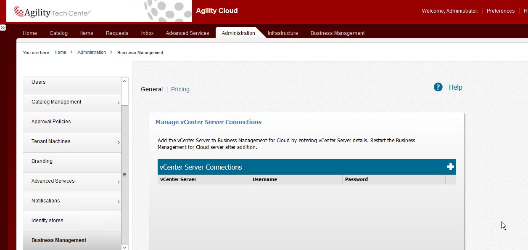Expand the collapsed left side panel arrows

pyautogui.click(x=3, y=27)
